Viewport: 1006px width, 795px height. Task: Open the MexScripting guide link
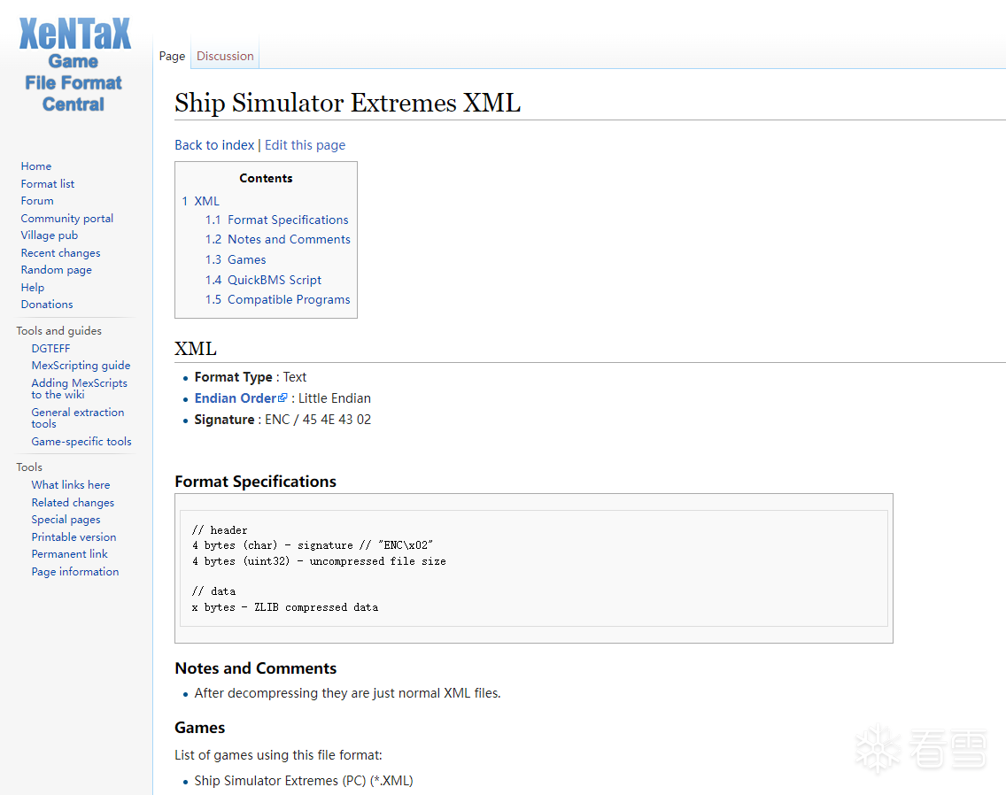click(x=81, y=365)
